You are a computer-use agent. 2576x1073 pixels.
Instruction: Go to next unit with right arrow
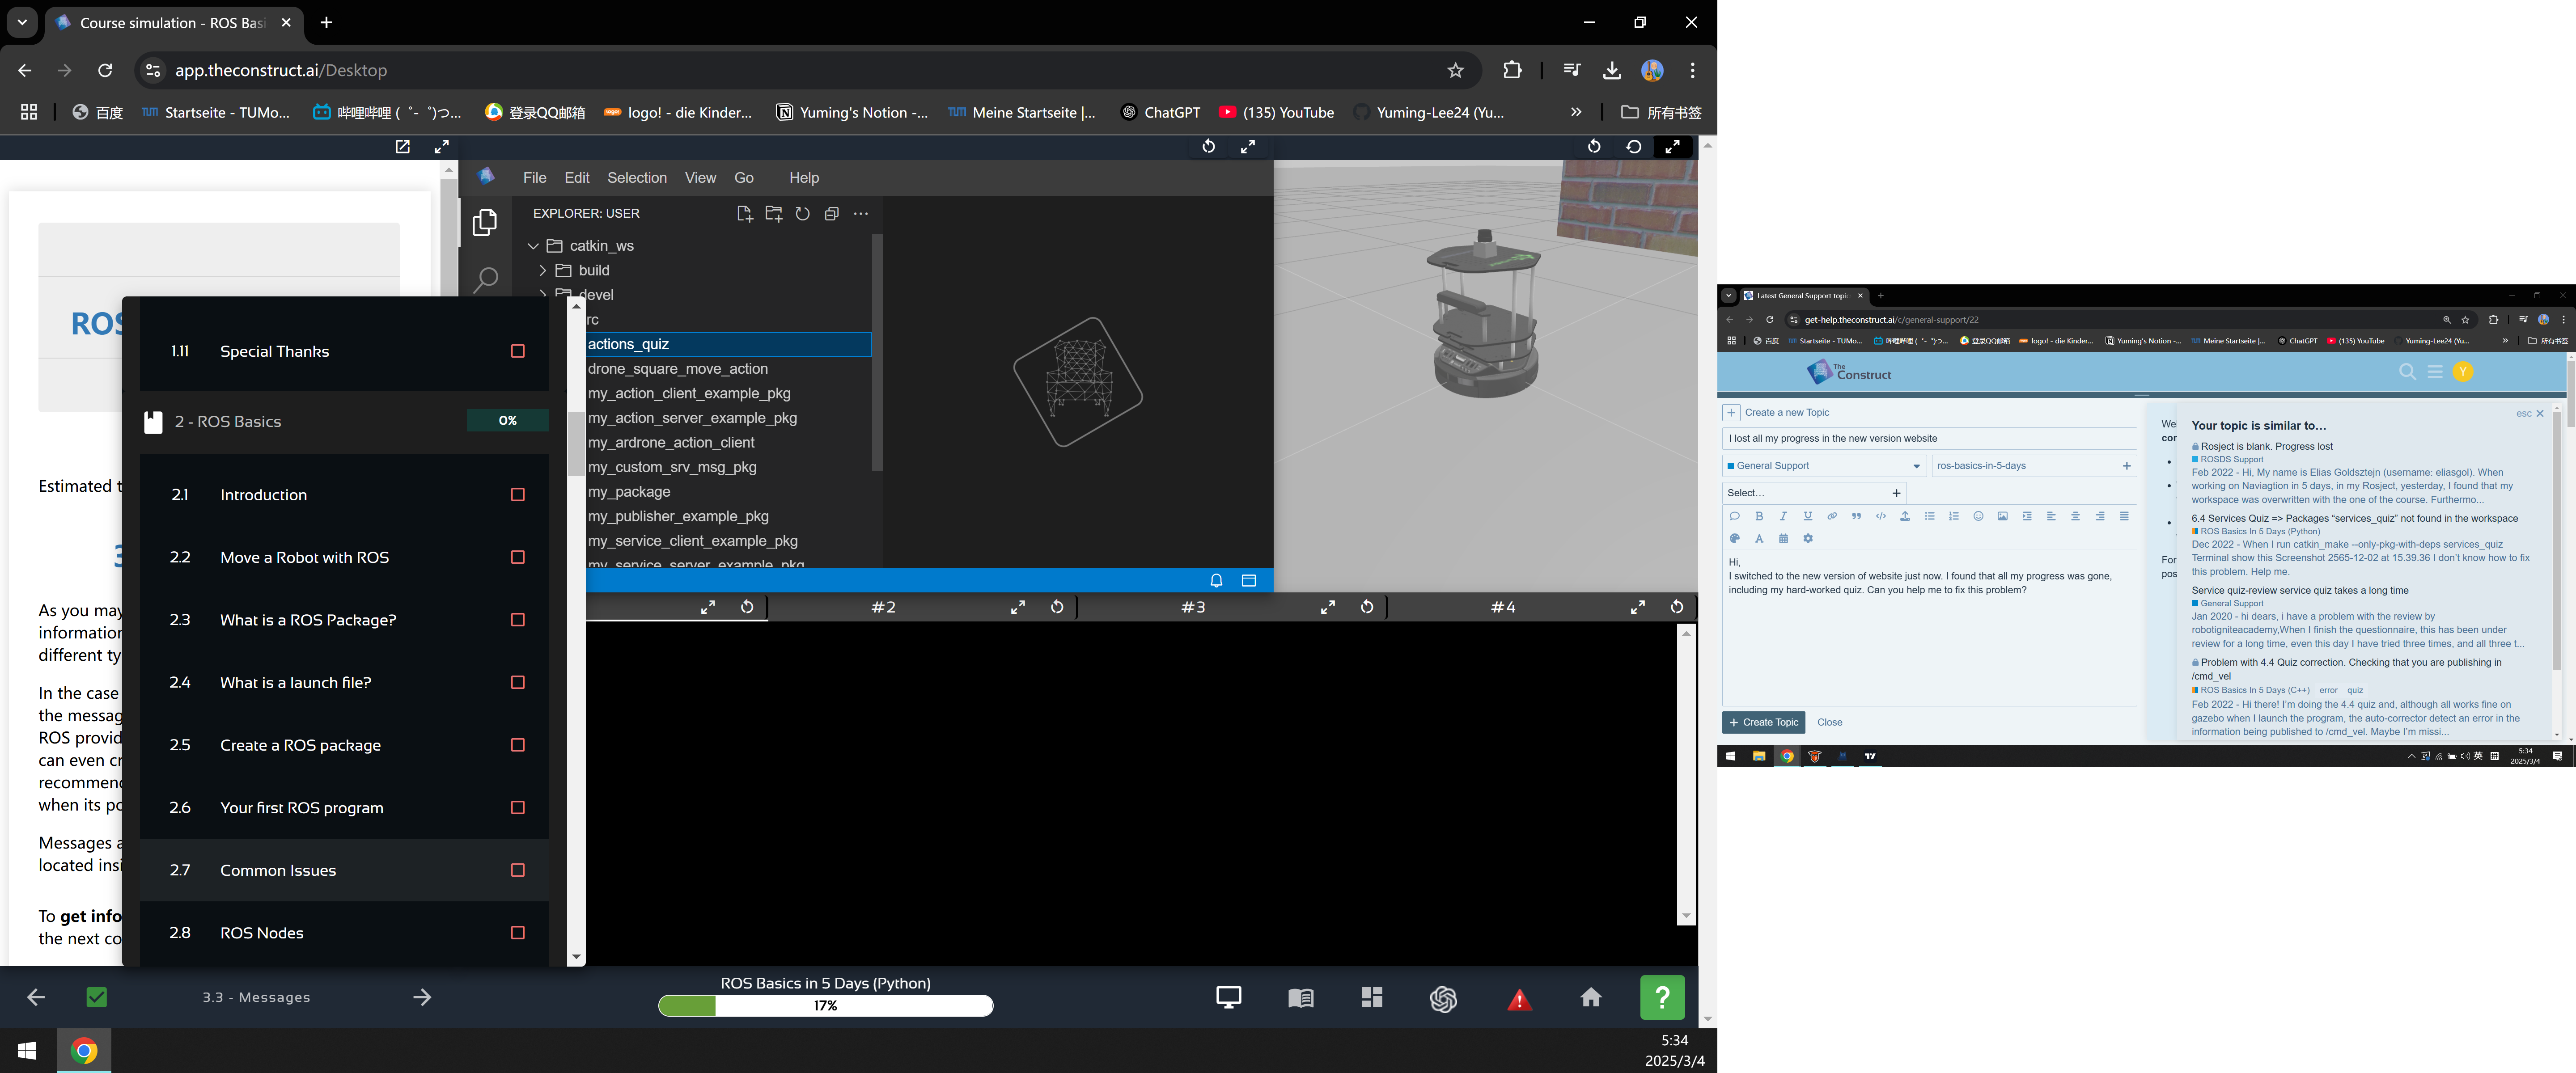click(422, 997)
